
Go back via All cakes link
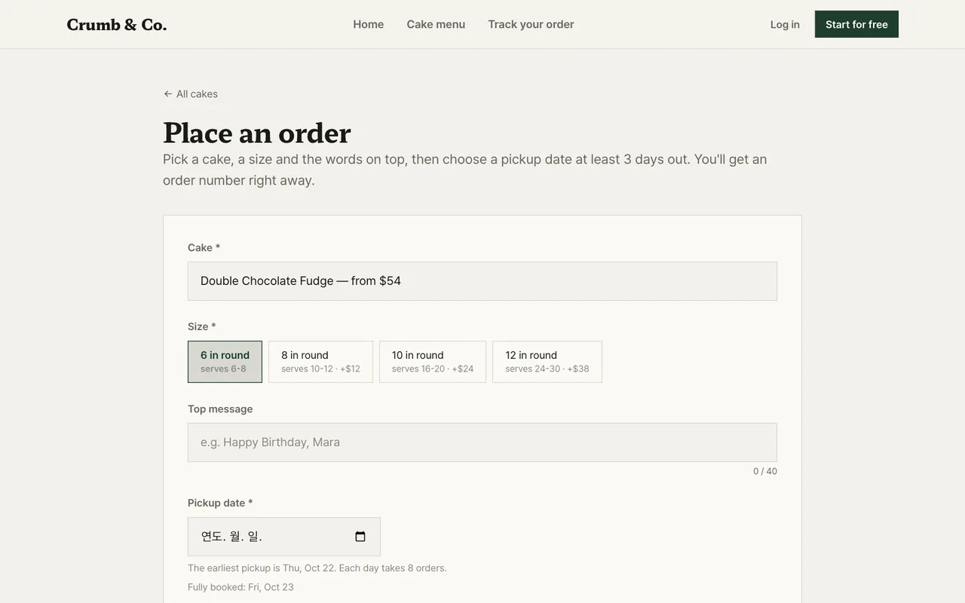click(x=191, y=94)
